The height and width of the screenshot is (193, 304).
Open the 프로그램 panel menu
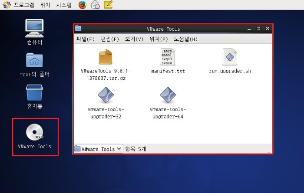(x=24, y=5)
